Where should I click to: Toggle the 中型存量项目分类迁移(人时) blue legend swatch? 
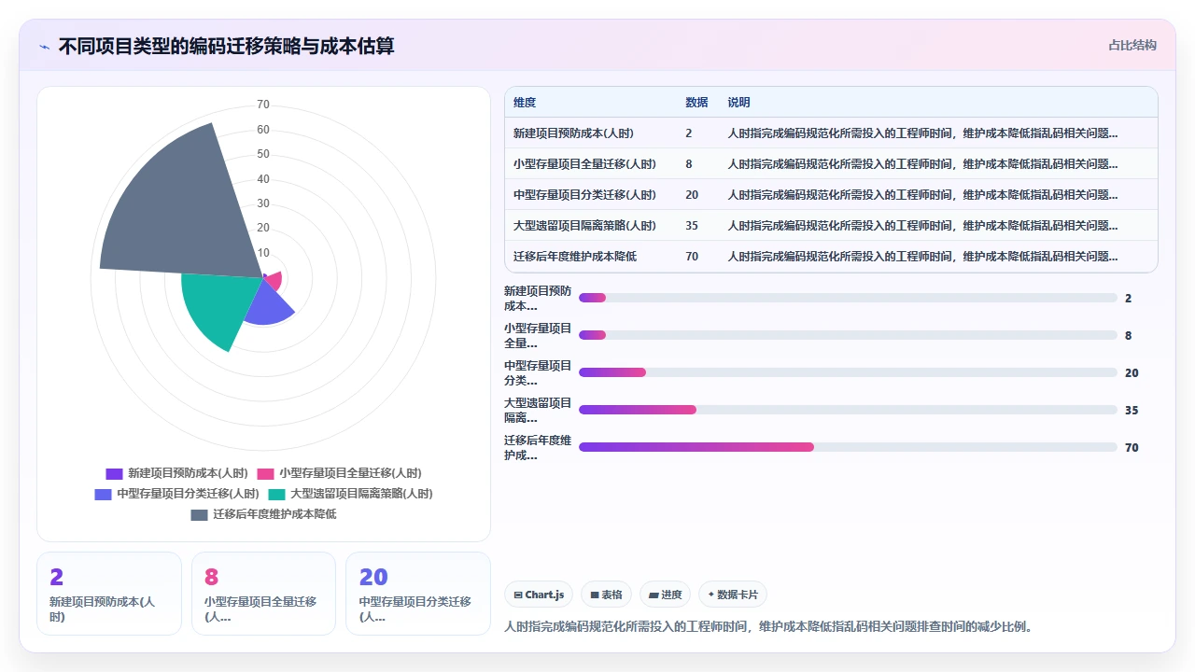(103, 494)
